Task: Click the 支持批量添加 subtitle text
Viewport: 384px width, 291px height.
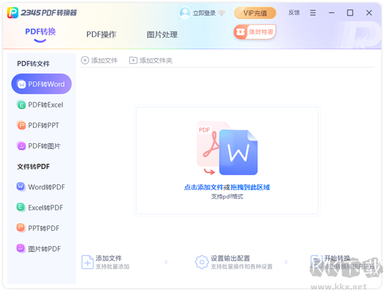Action: (x=113, y=267)
